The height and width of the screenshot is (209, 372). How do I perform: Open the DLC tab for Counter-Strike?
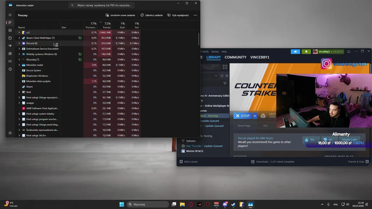(266, 126)
